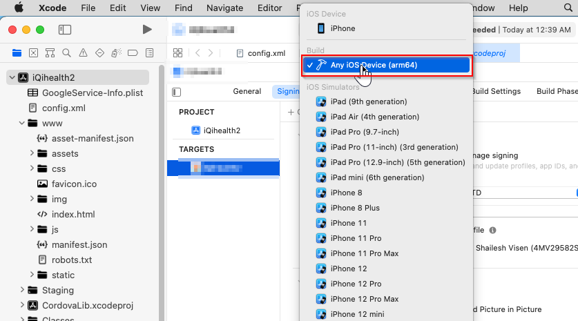Expand the static folder
Screen dimensions: 578x321
point(32,275)
